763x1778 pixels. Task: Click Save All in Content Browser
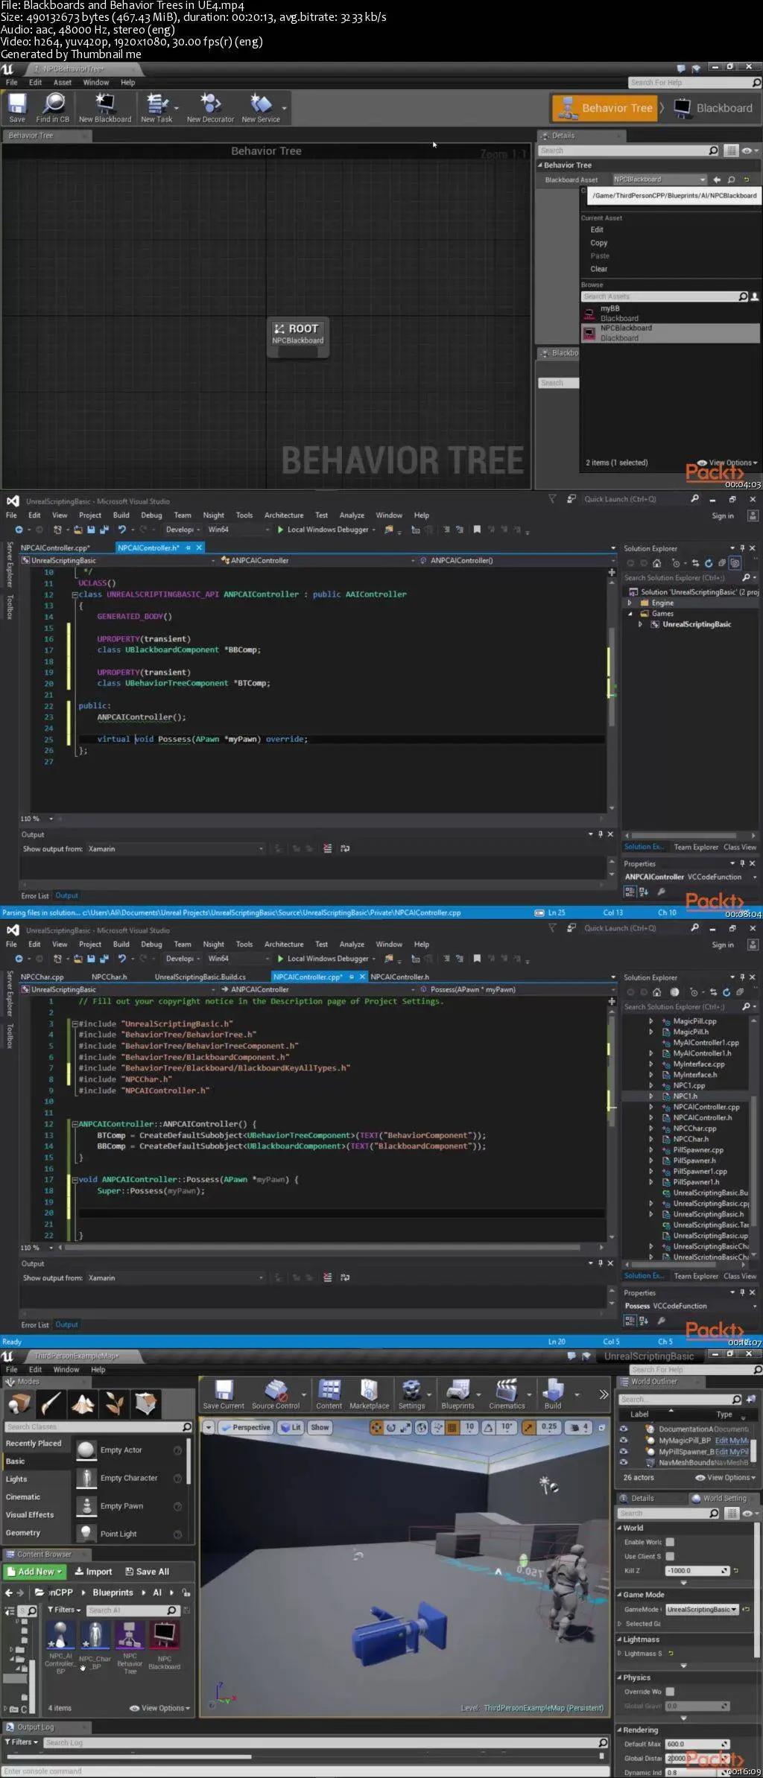tap(147, 1572)
